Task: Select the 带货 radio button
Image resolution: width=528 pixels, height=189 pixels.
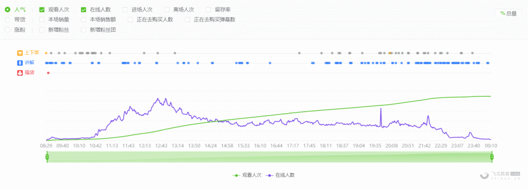Action: pyautogui.click(x=7, y=20)
